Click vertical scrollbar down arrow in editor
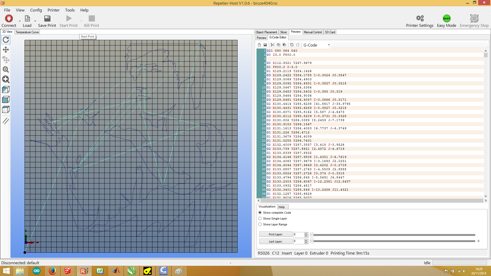 [486, 196]
